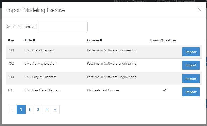The height and width of the screenshot is (126, 207).
Task: Click the Michaels Test Course cell
Action: click(x=103, y=90)
